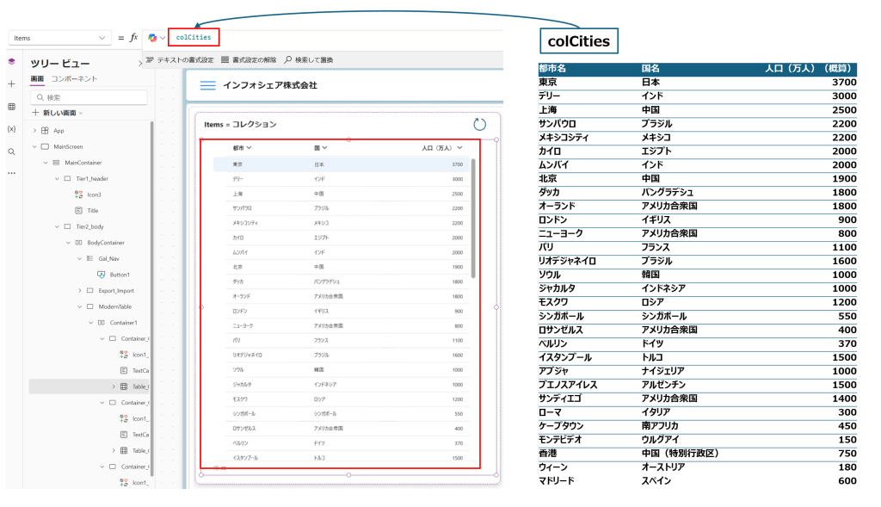The height and width of the screenshot is (507, 881).
Task: Click the Copilot icon in the formula bar
Action: coord(152,38)
